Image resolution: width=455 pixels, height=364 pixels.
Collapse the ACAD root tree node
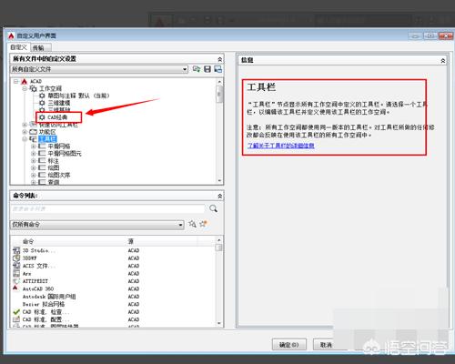[15, 81]
